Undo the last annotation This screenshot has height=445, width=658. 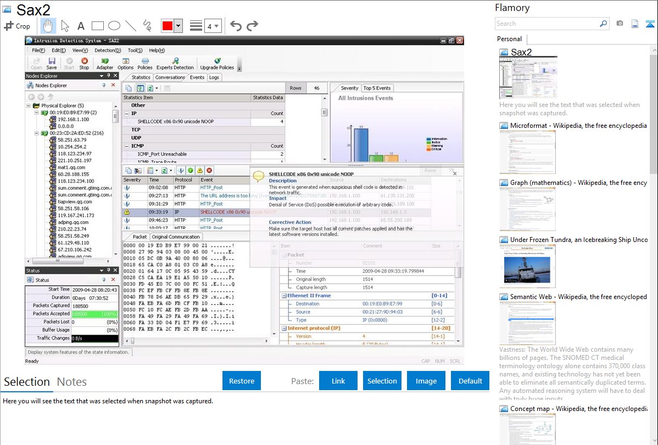[236, 26]
